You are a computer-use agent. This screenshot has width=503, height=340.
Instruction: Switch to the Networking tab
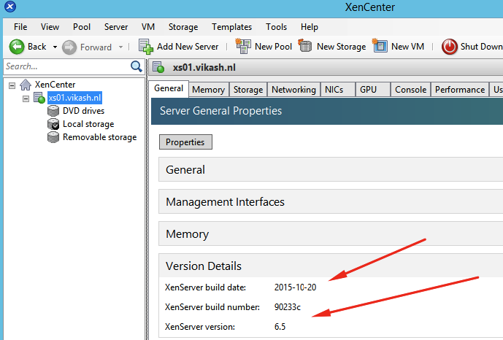[293, 90]
